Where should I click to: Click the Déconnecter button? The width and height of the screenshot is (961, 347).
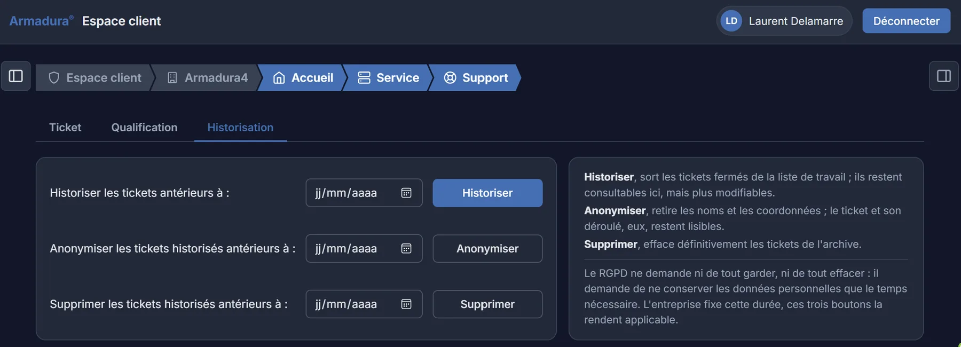[x=906, y=21]
